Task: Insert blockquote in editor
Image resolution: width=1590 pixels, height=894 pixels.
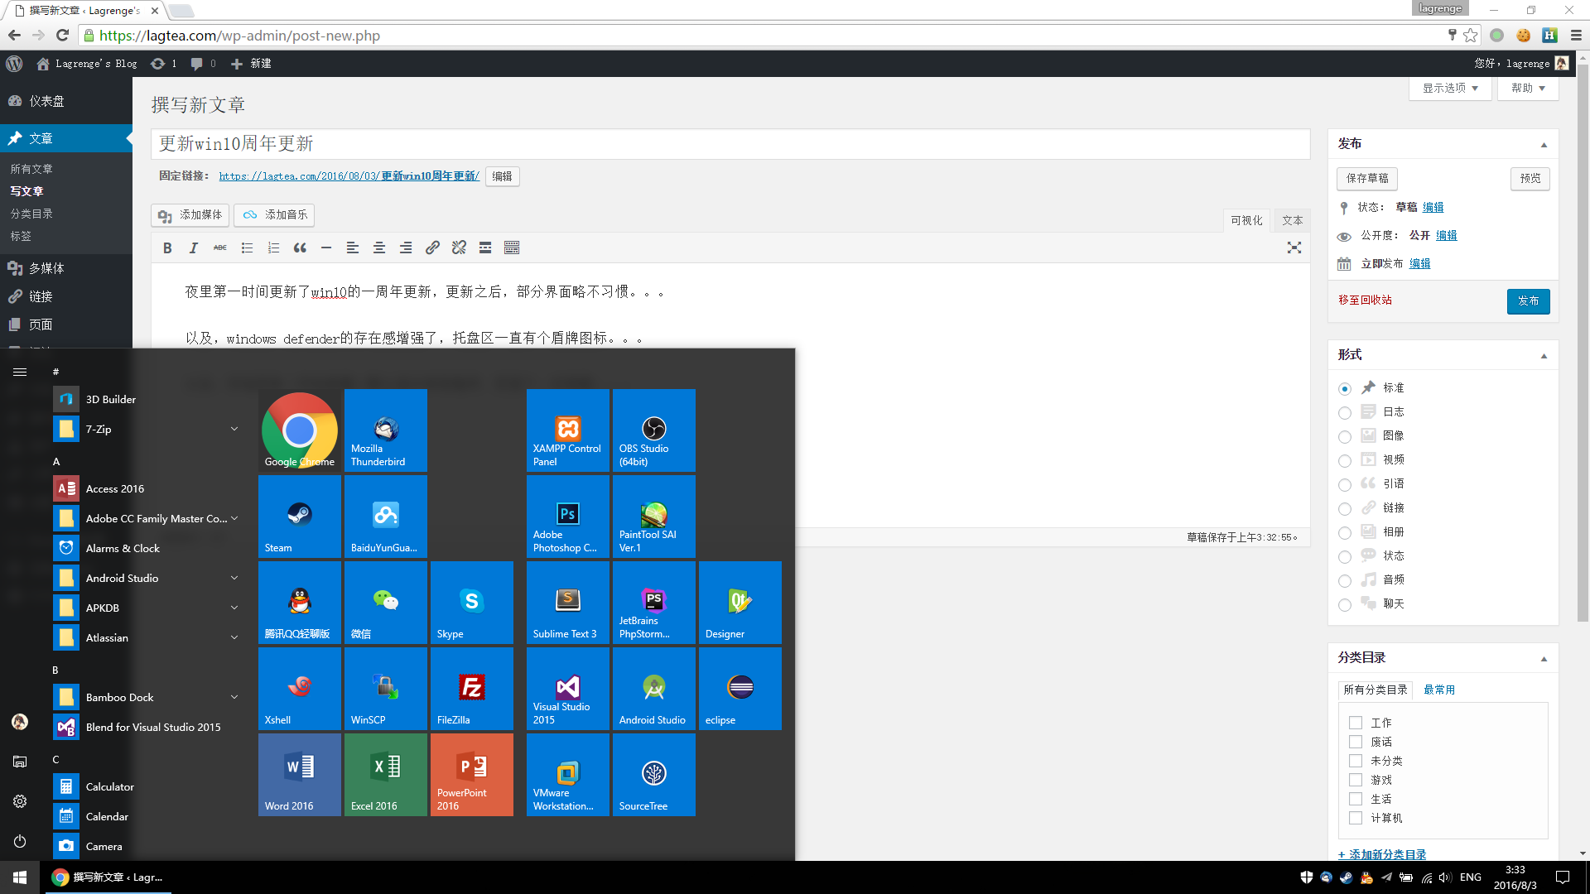Action: [300, 248]
